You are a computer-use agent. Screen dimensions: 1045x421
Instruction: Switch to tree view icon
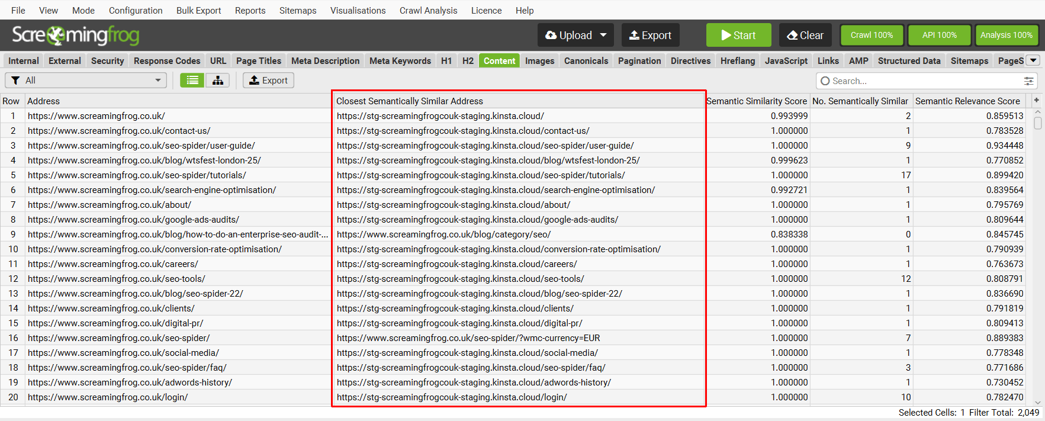click(x=218, y=81)
